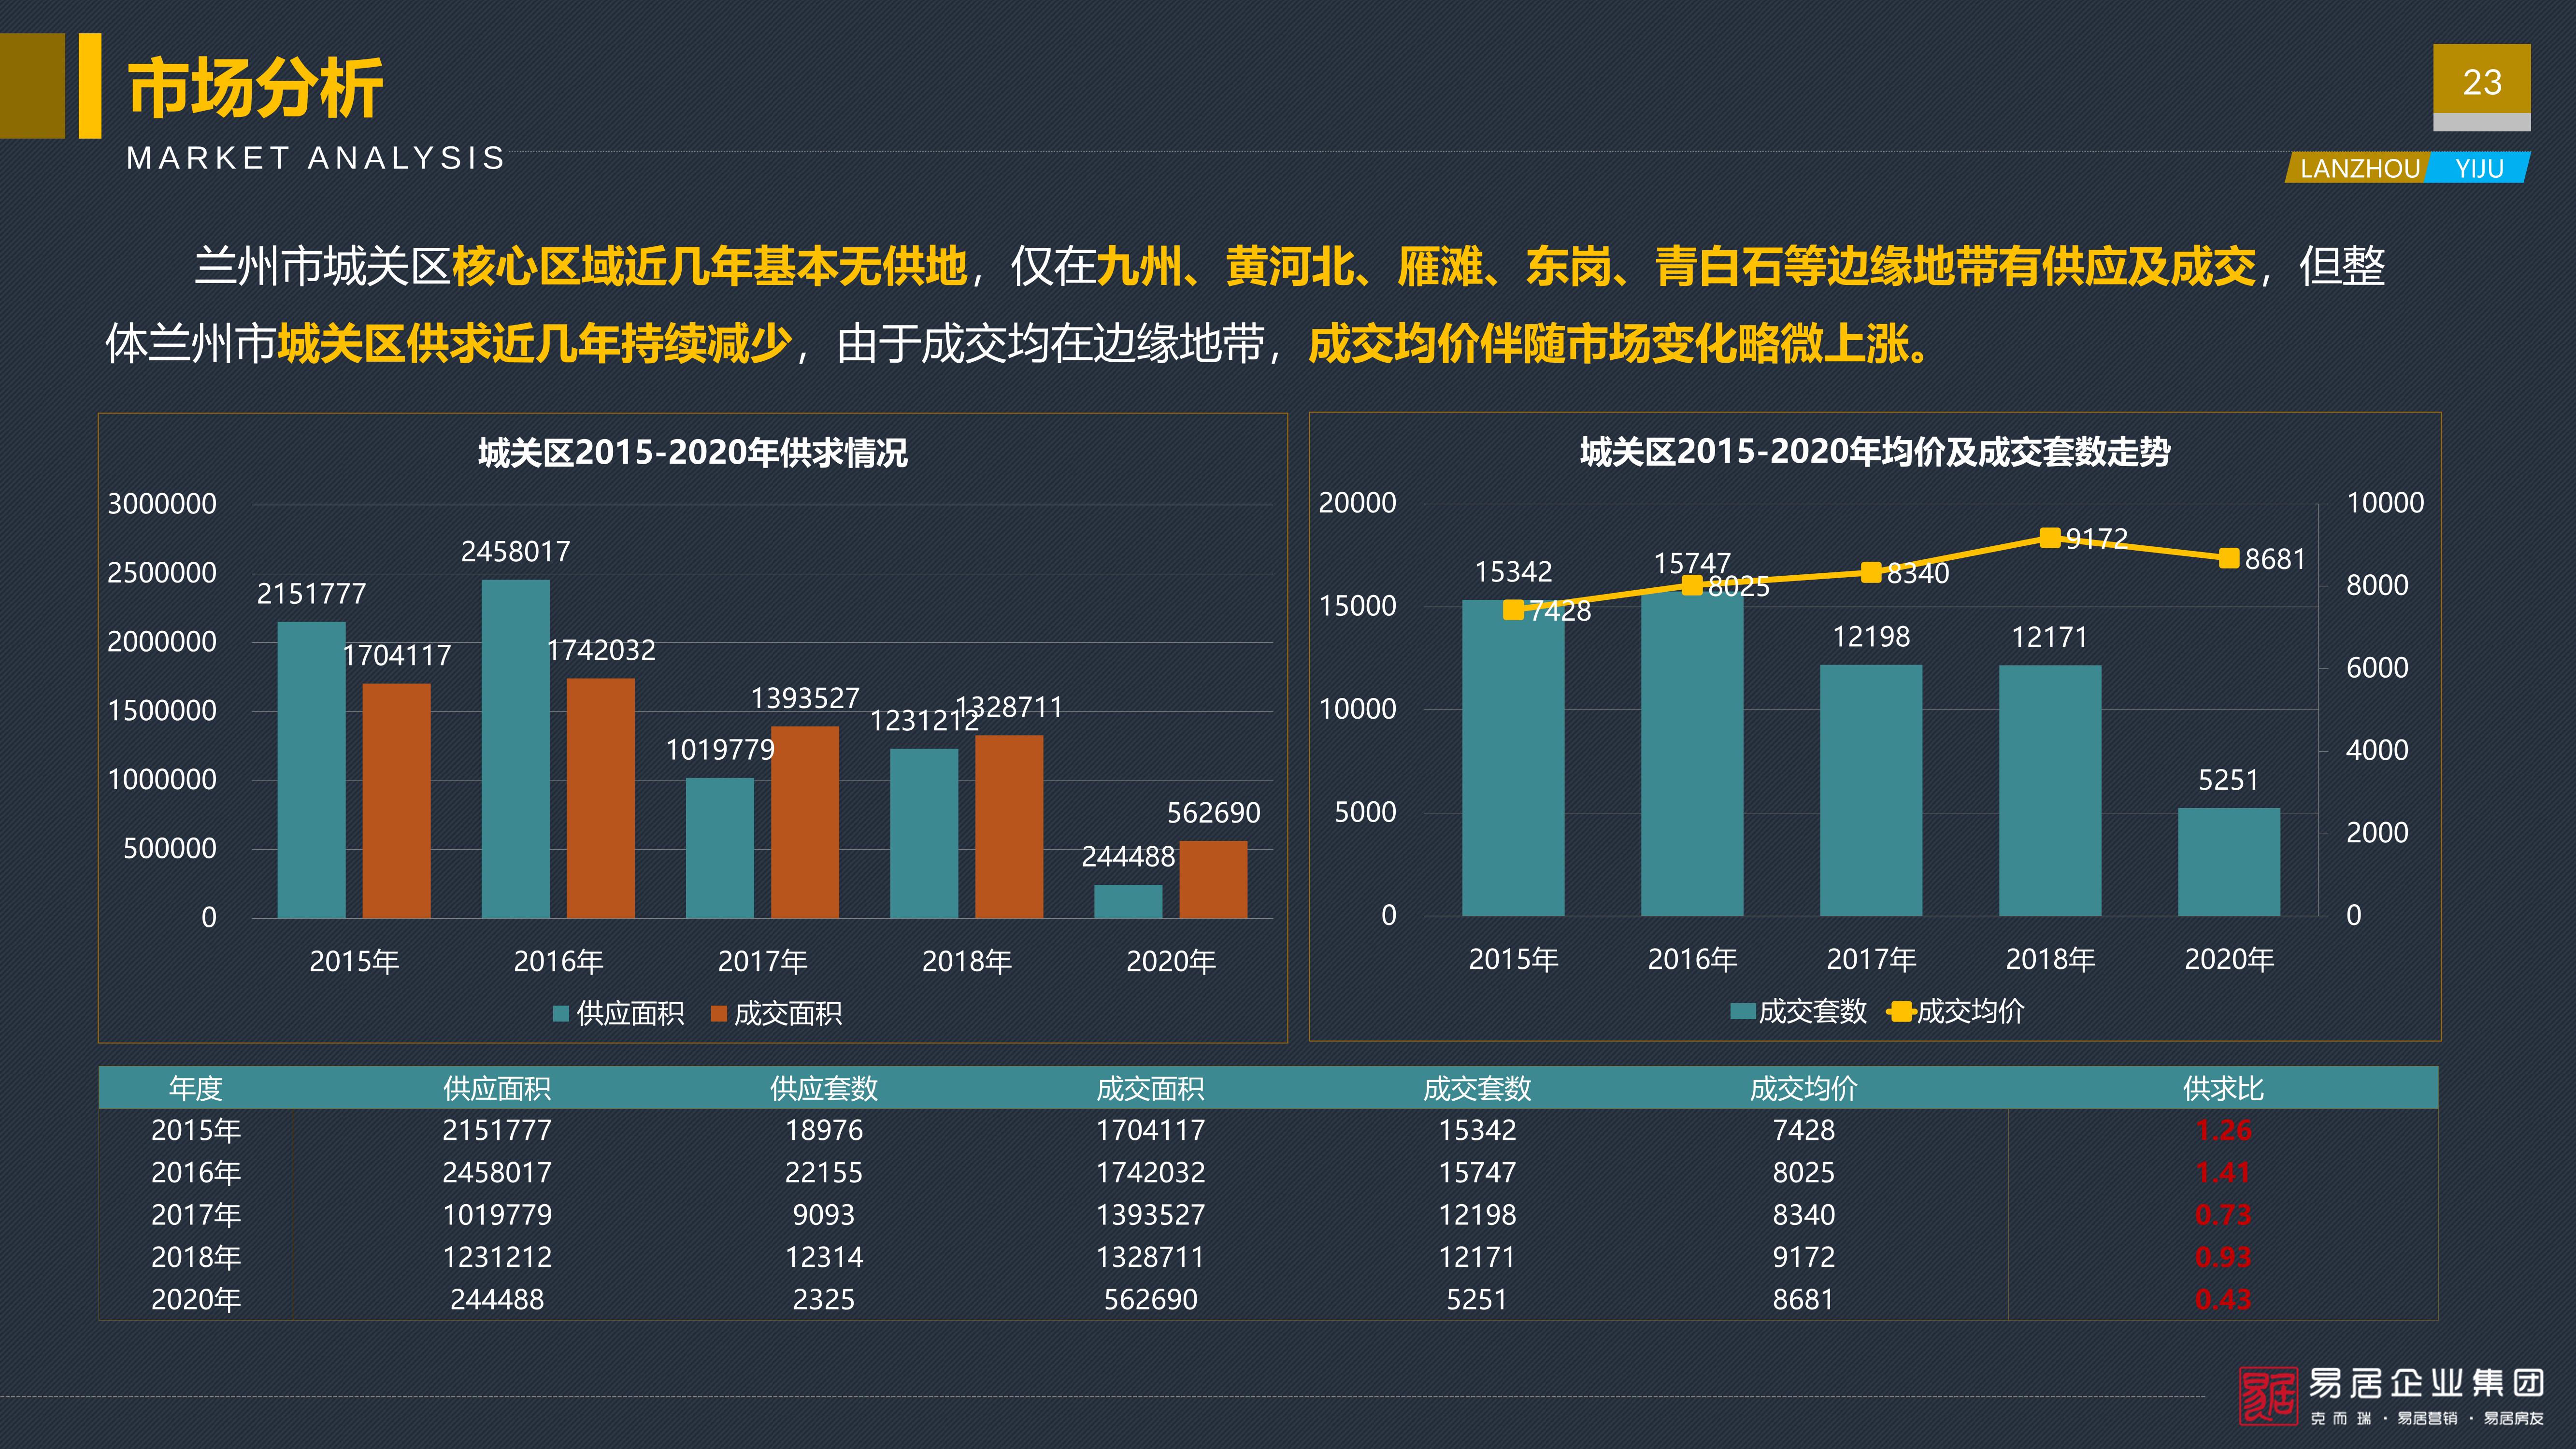Click the 3000000 axis label

[x=162, y=504]
